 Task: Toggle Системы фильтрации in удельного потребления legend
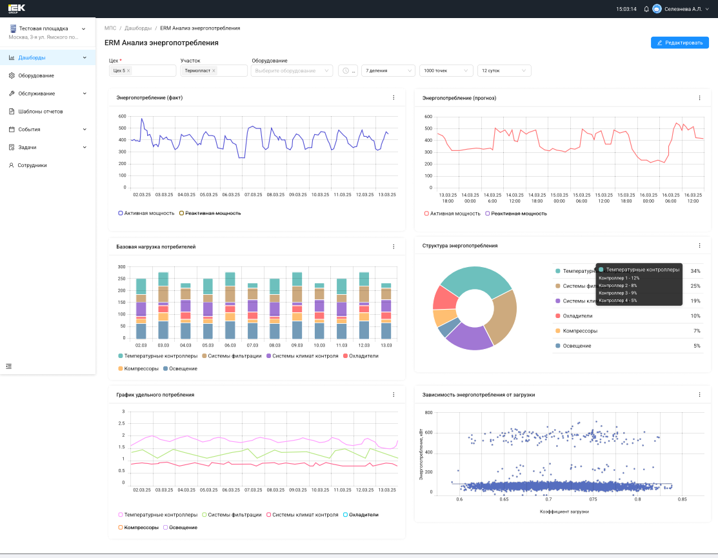[x=232, y=515]
